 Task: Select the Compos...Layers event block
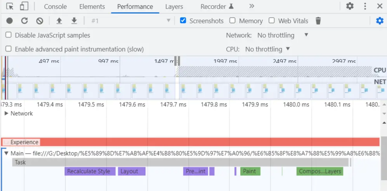click(320, 171)
